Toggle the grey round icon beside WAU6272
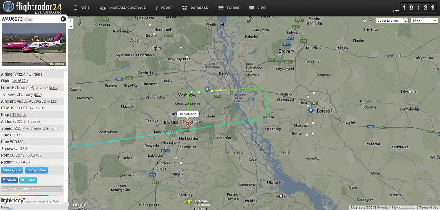Image resolution: width=440 pixels, height=210 pixels. point(26,19)
